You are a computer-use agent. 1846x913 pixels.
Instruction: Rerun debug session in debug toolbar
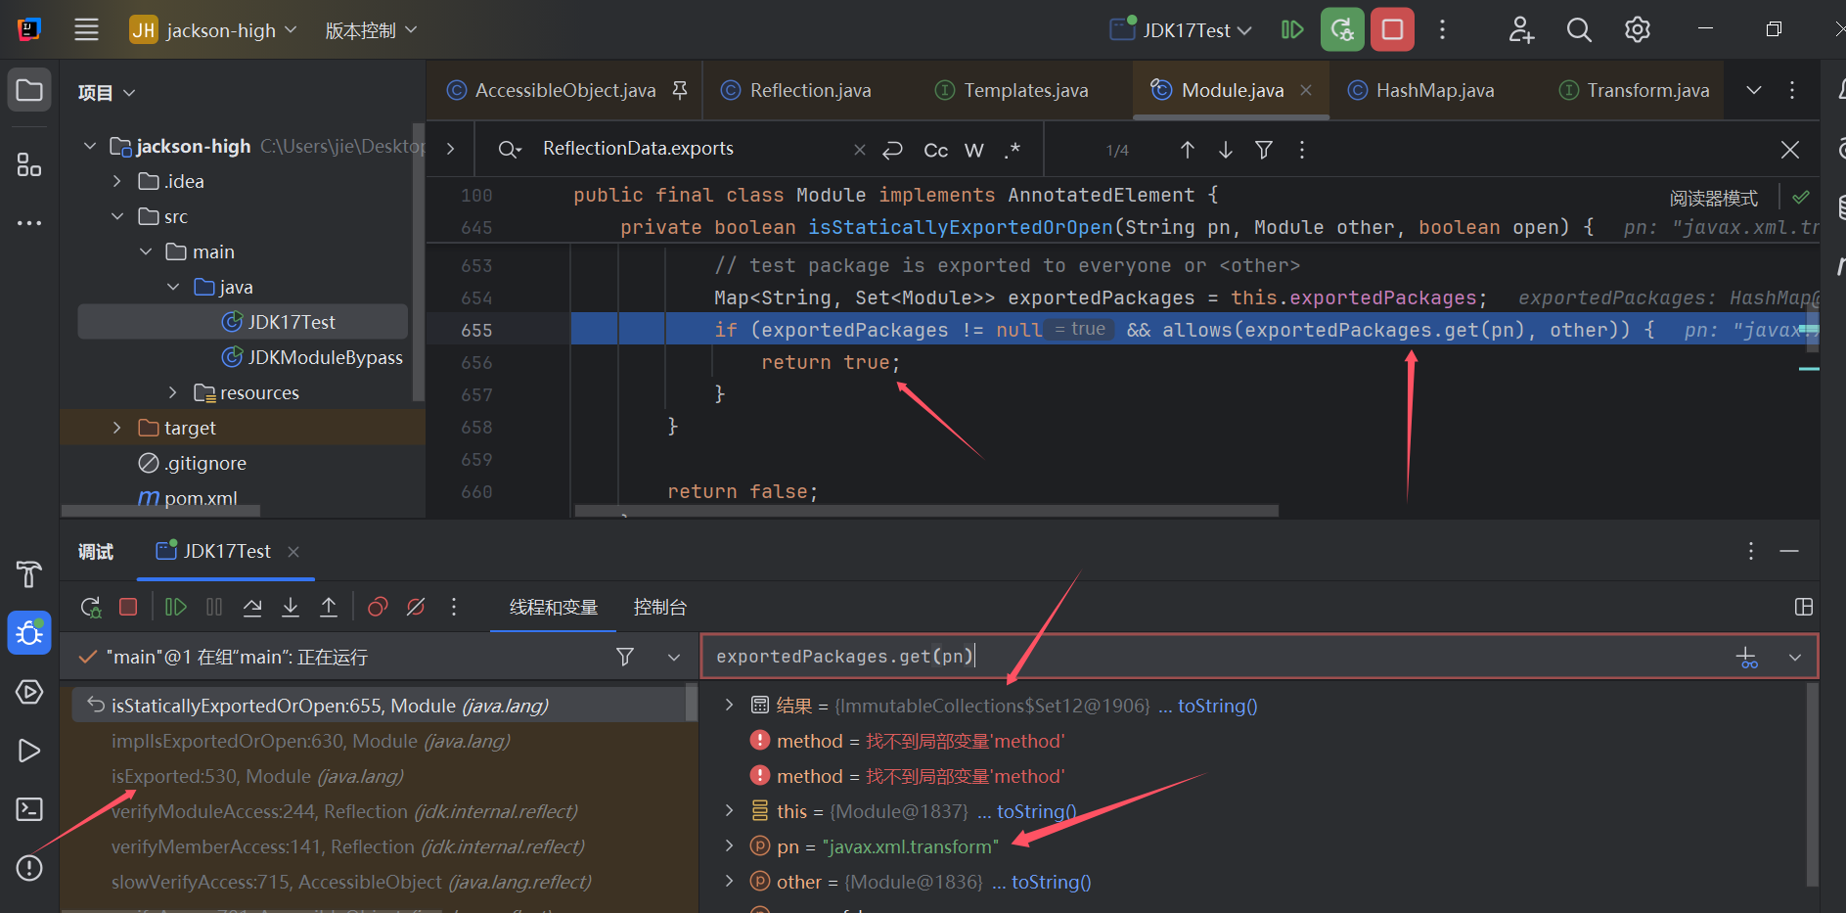[91, 607]
